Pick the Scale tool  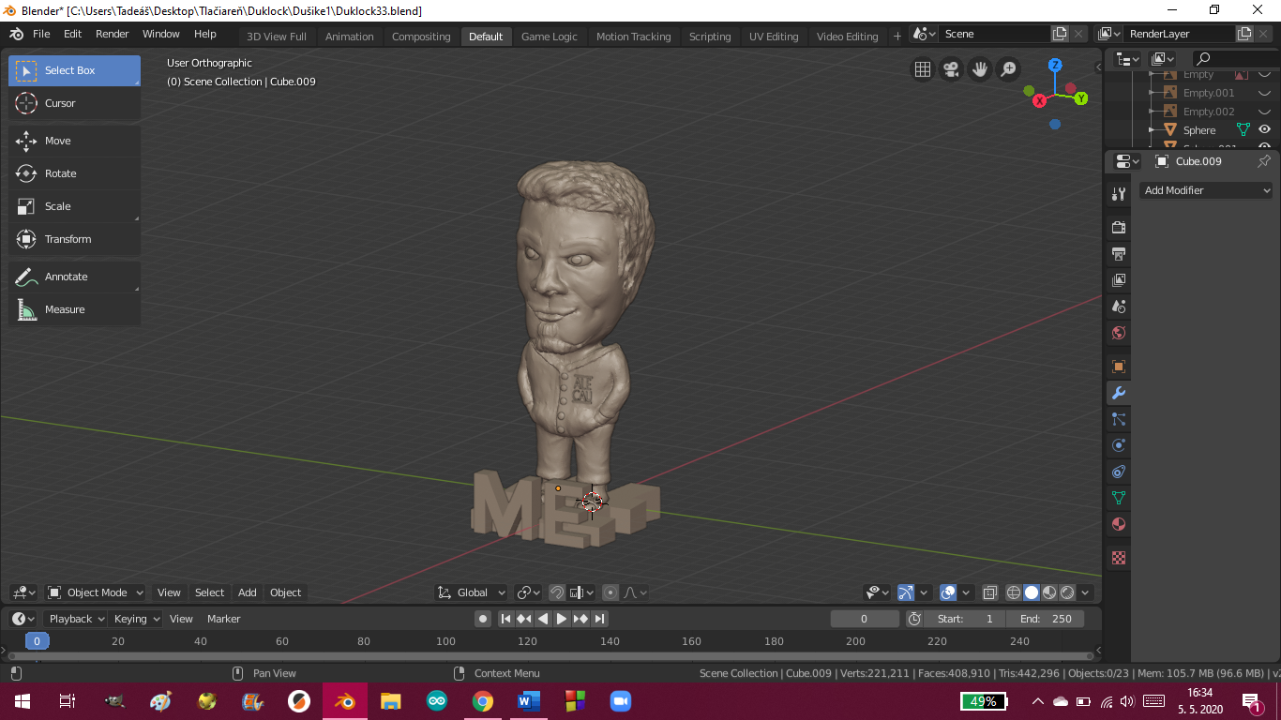tap(74, 206)
